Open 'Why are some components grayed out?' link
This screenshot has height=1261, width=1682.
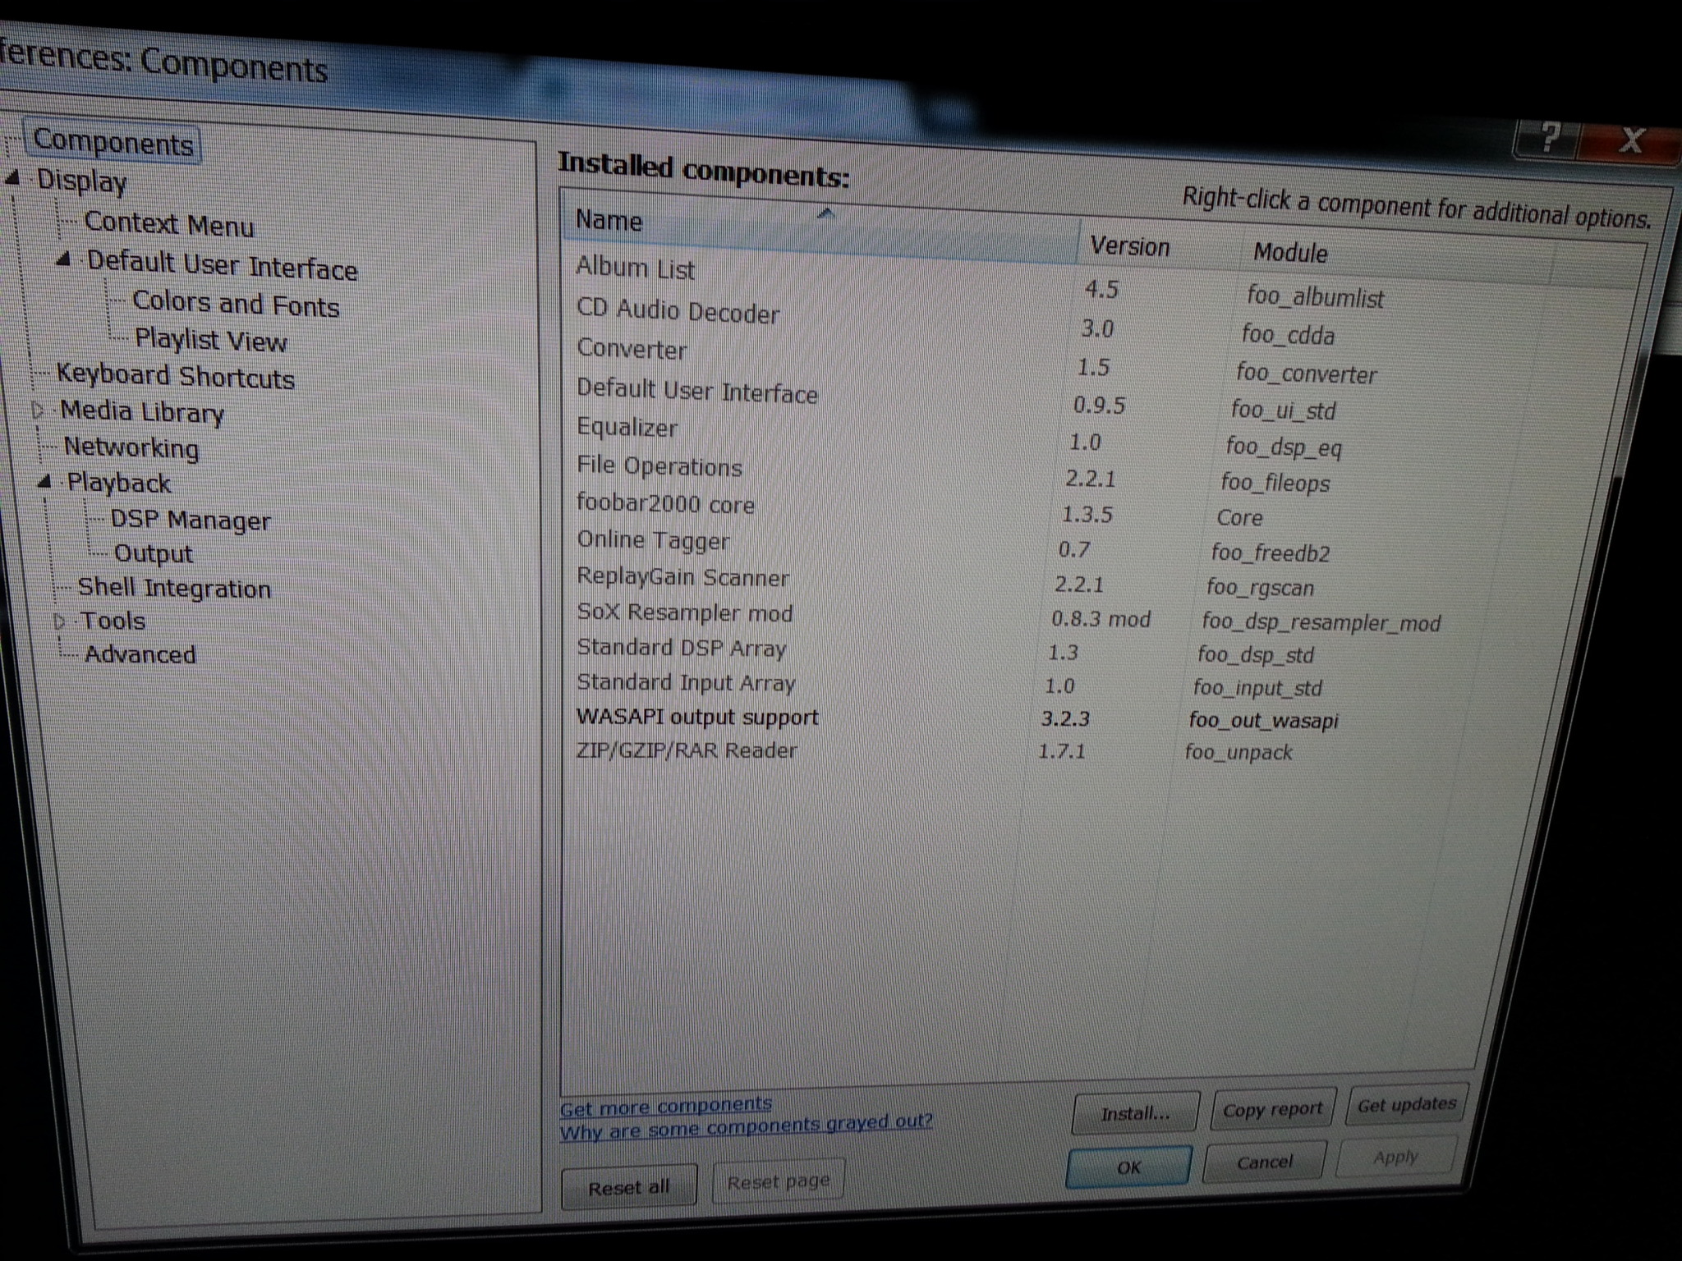point(746,1126)
